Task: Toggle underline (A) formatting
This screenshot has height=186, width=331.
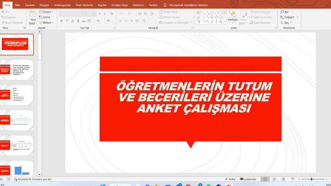Action: click(72, 21)
